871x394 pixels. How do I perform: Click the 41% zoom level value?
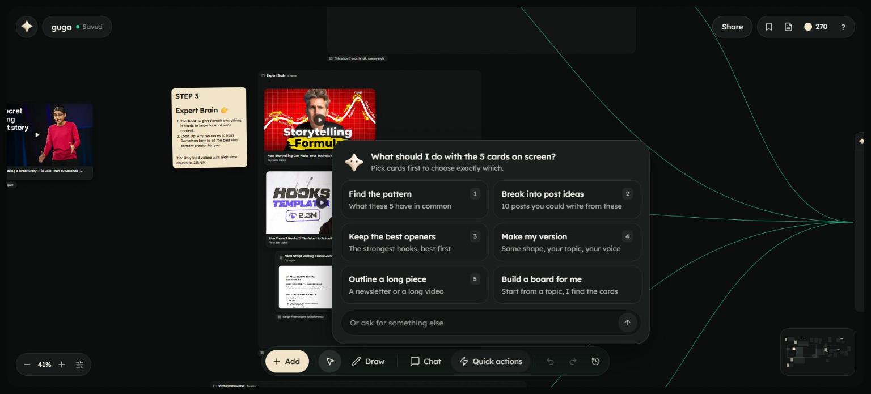[x=44, y=365]
